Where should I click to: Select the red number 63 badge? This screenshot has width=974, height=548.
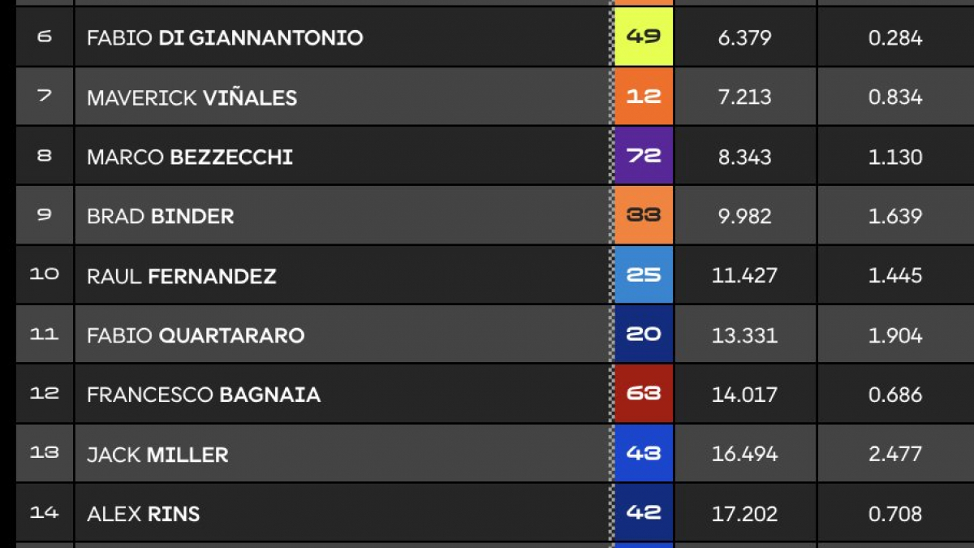644,394
